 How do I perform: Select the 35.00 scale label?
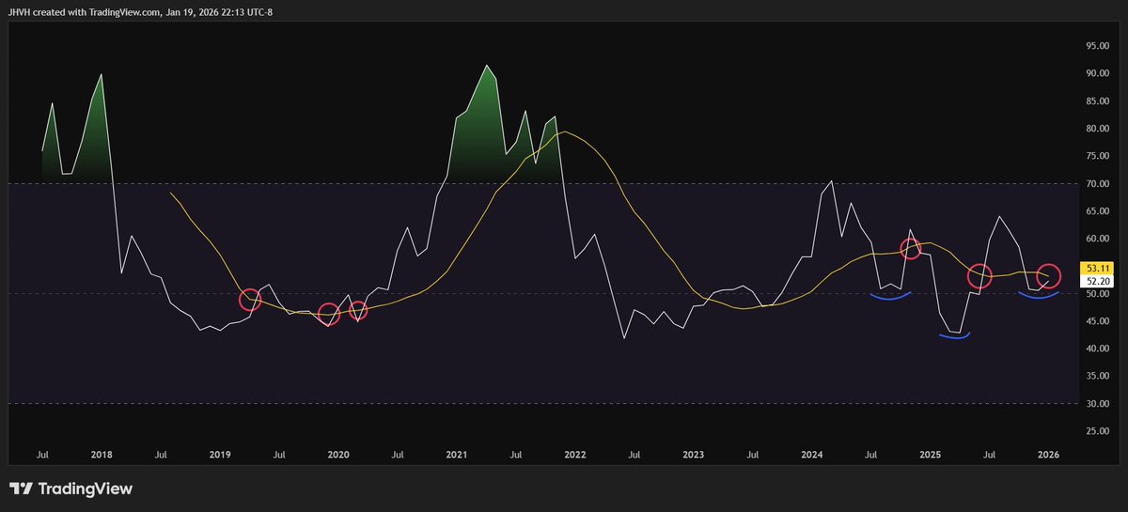point(1098,377)
